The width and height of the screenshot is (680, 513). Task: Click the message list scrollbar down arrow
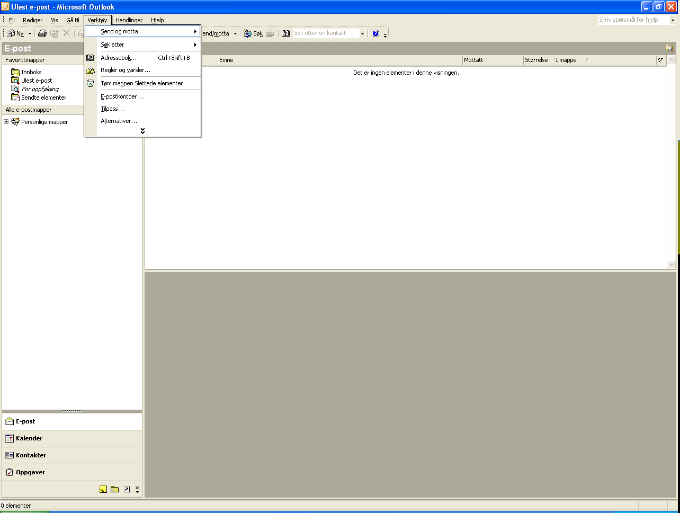672,264
